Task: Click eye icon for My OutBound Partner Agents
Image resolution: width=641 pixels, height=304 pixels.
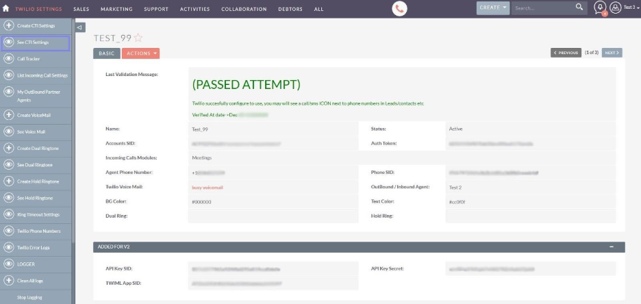Action: coord(9,92)
